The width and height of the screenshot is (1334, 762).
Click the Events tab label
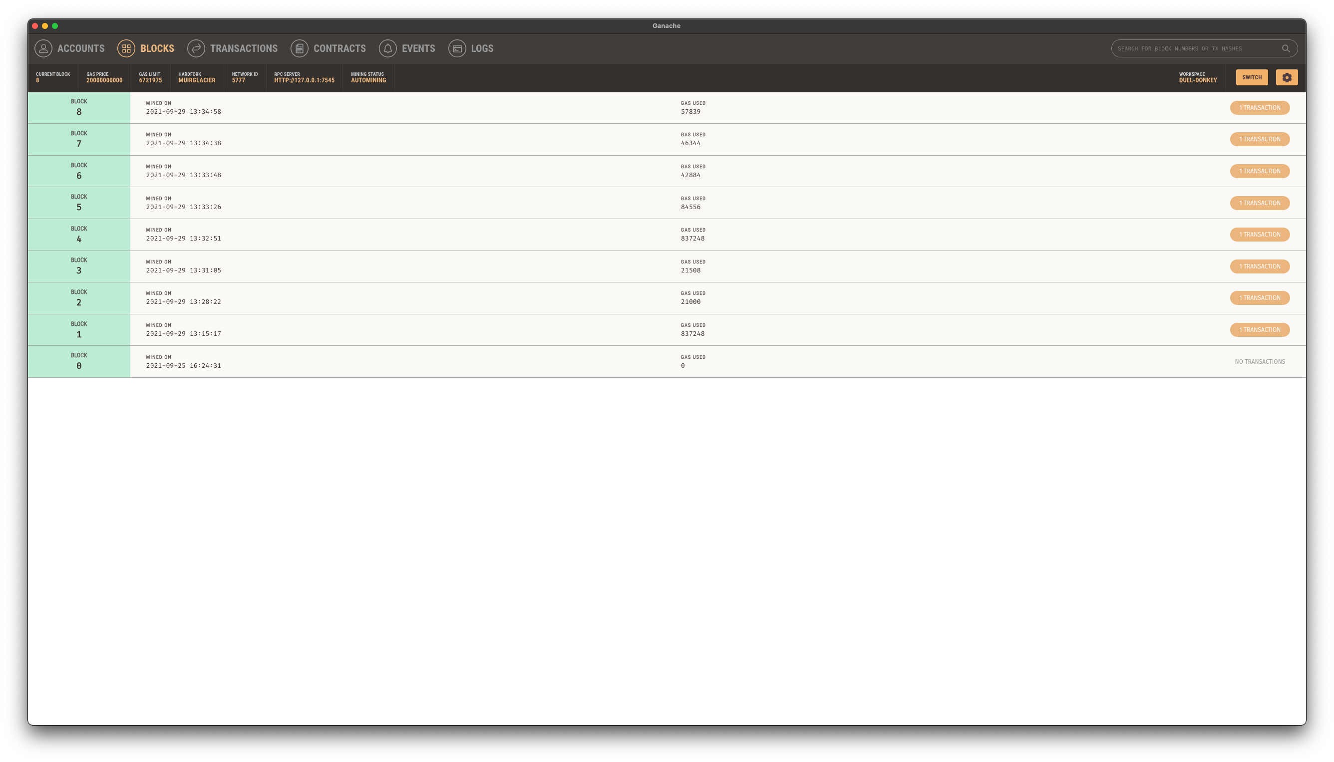click(x=418, y=48)
